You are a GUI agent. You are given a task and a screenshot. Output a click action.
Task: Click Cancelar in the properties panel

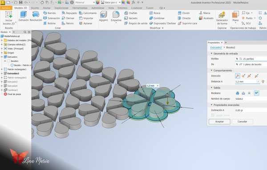243,122
